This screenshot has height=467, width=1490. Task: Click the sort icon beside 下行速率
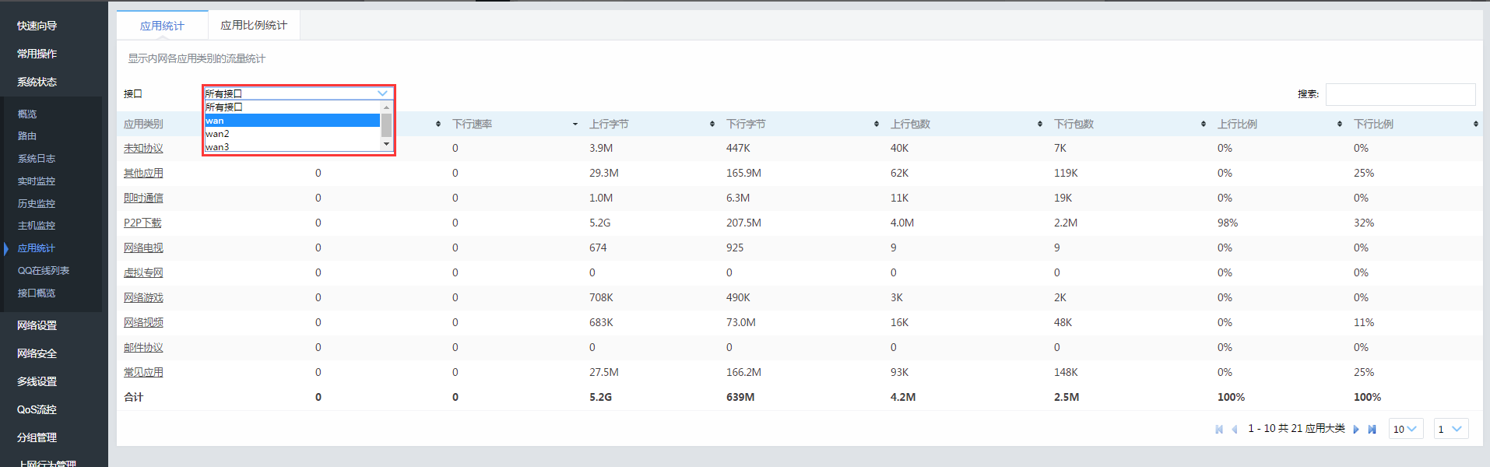click(575, 125)
